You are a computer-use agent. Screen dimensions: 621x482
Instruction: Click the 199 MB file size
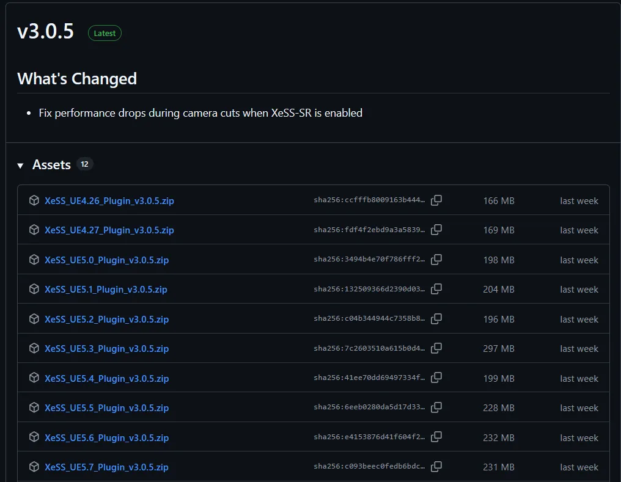499,379
